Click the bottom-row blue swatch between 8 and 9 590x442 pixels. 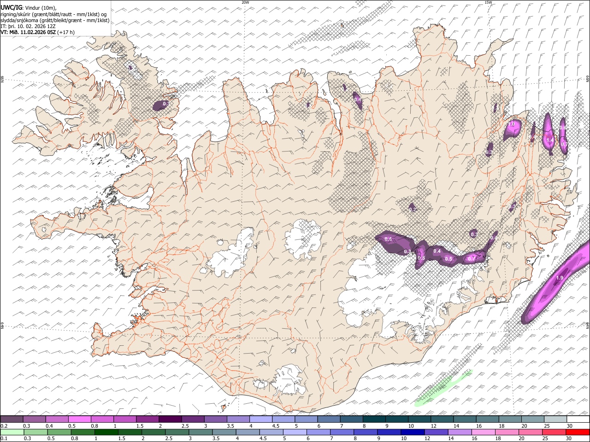pos(365,432)
